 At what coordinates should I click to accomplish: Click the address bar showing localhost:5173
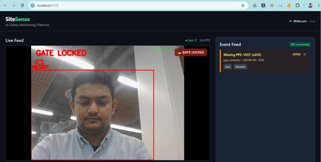(x=138, y=6)
